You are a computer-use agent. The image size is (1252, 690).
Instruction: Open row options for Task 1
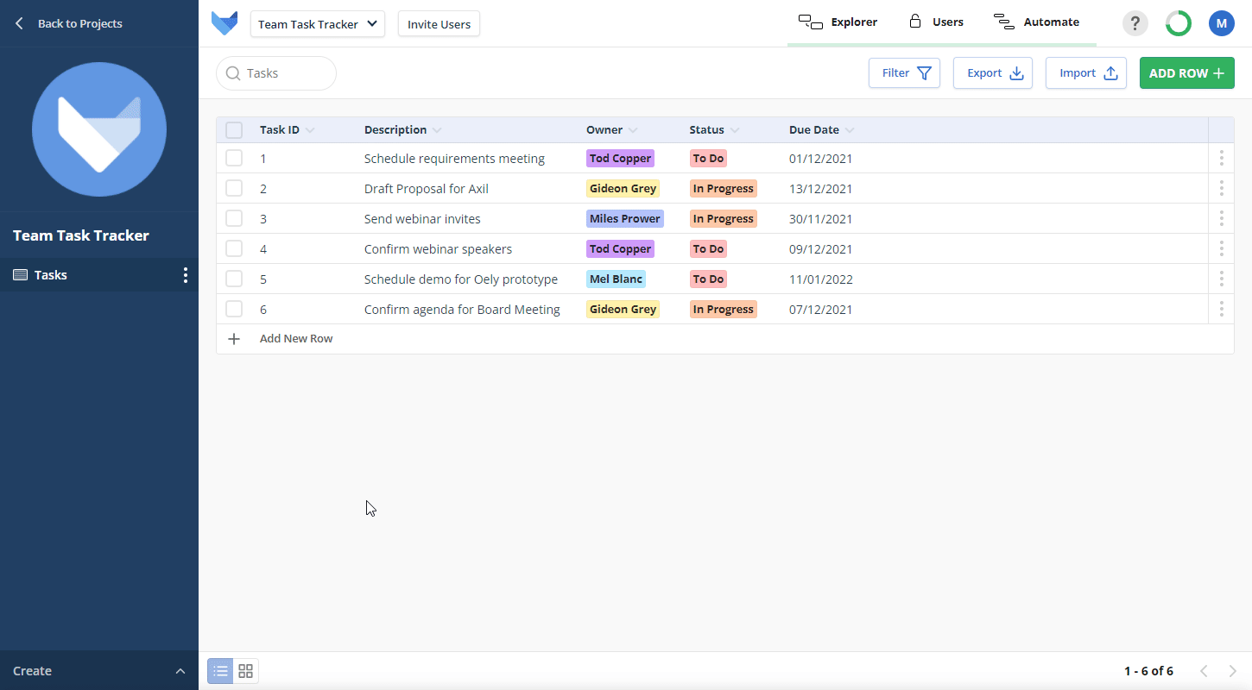tap(1221, 158)
